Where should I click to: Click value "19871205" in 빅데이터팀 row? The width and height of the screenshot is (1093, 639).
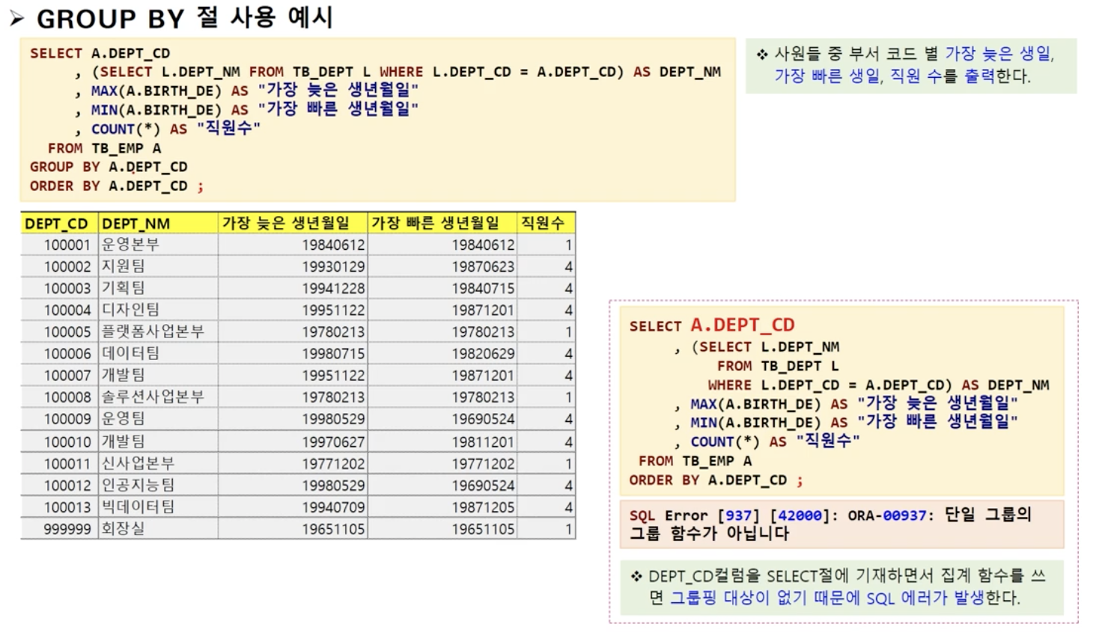pyautogui.click(x=483, y=507)
